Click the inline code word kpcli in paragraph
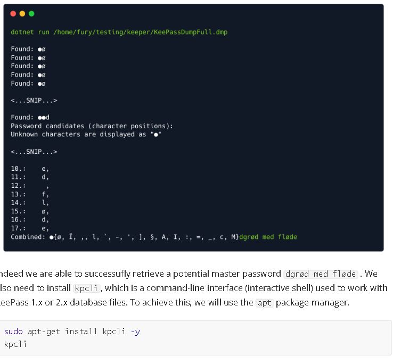 86,288
